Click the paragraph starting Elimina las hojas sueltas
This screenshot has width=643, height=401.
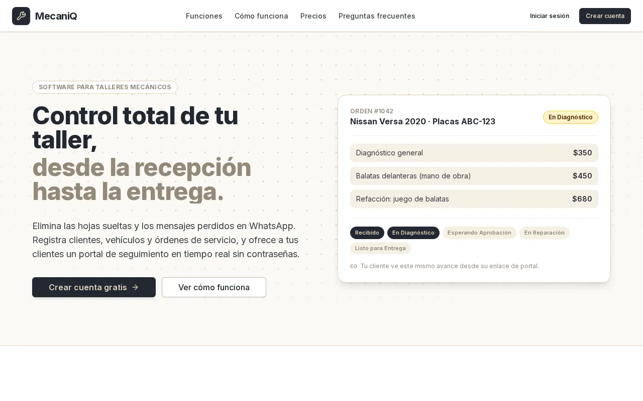pyautogui.click(x=166, y=240)
